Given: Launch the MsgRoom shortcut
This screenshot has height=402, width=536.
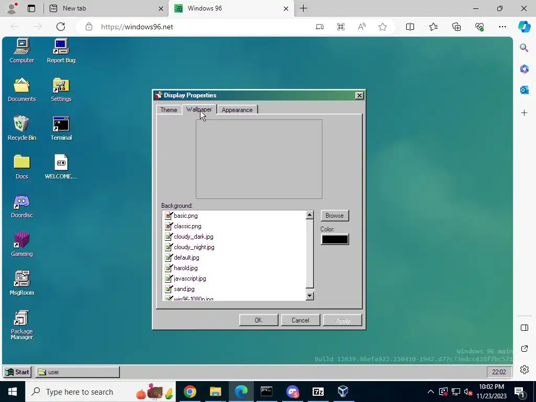Looking at the screenshot, I should 22,283.
